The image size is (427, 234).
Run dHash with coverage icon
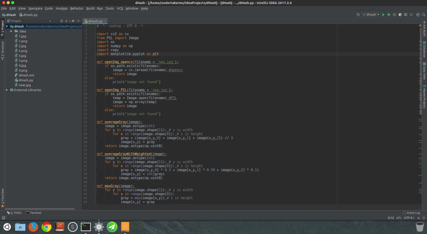click(395, 15)
